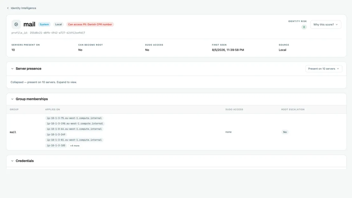The height and width of the screenshot is (198, 352).
Task: Click the System tag badge
Action: pyautogui.click(x=44, y=24)
